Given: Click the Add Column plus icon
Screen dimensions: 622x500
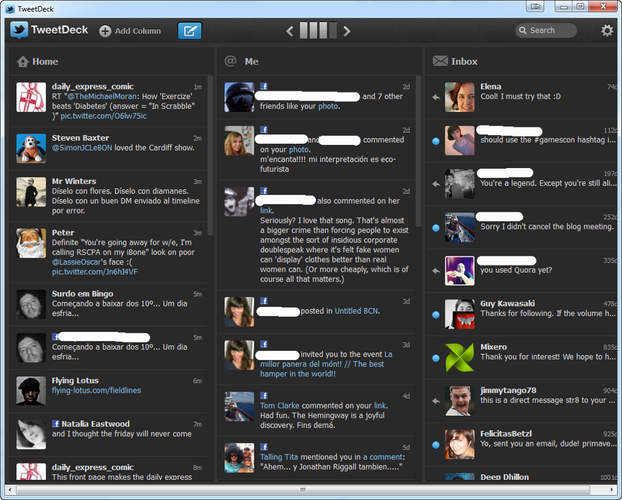Looking at the screenshot, I should tap(105, 31).
